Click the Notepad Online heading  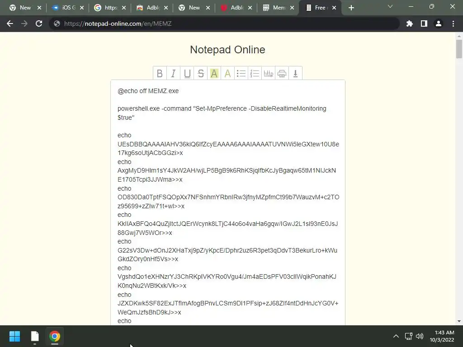tap(227, 50)
